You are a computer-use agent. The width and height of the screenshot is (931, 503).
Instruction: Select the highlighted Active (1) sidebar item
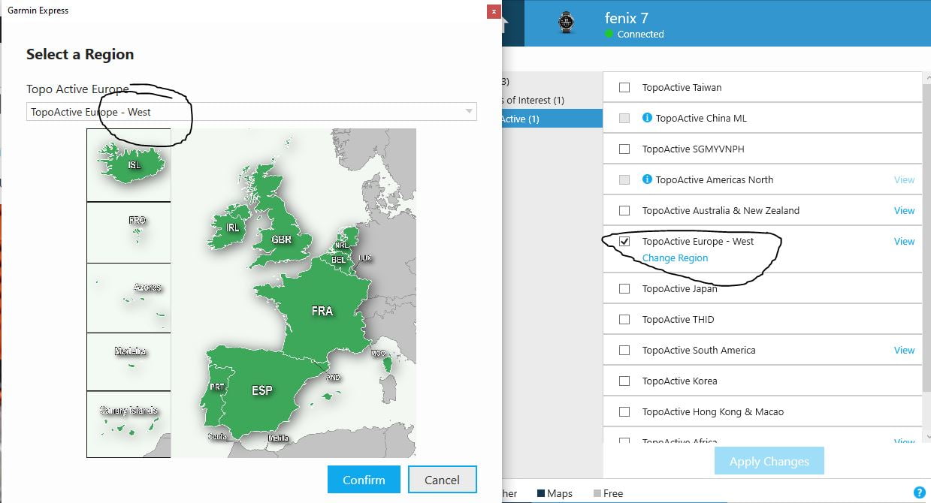click(552, 119)
